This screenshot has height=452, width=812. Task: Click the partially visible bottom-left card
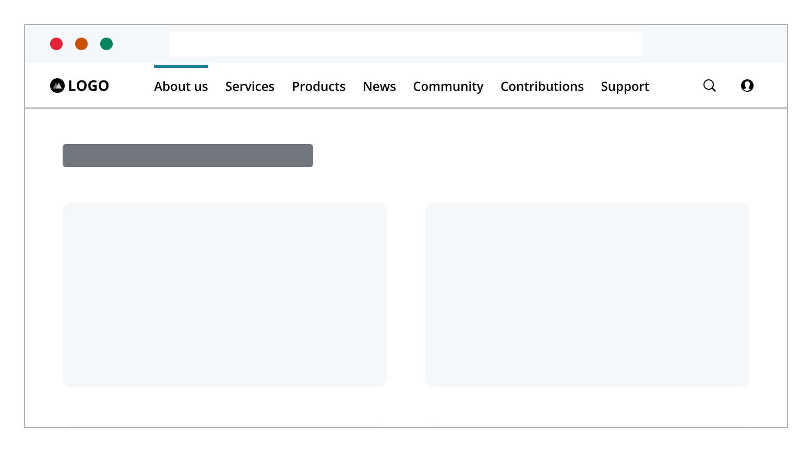tap(224, 426)
